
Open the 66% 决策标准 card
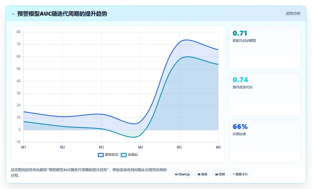click(x=265, y=141)
